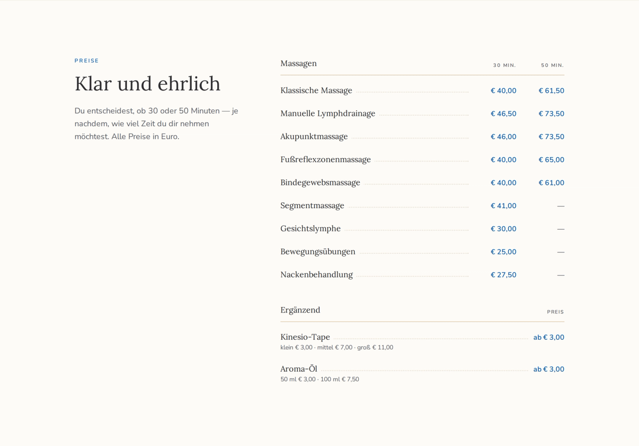Click the € 30,00 Gesichtslymphe price

point(503,229)
